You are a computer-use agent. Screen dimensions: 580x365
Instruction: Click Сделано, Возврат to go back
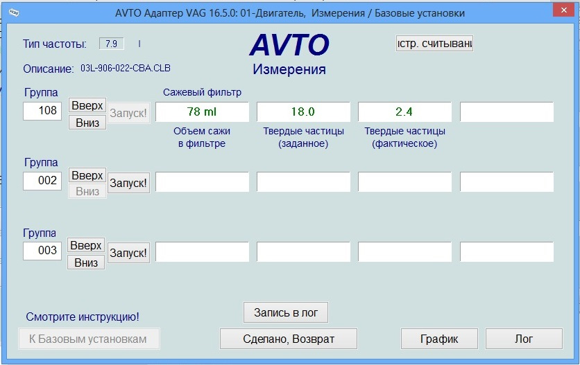[289, 339]
